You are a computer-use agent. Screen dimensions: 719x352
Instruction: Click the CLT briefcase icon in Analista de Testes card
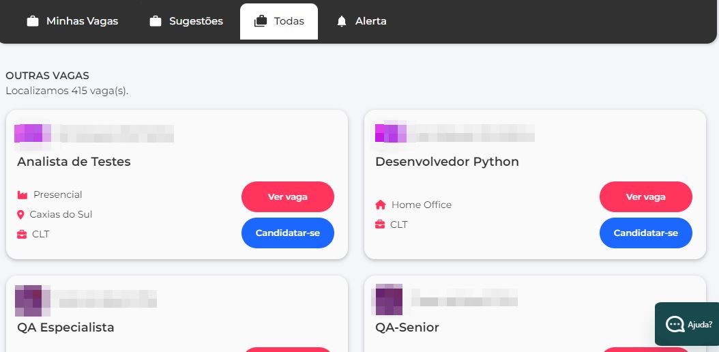click(x=22, y=235)
